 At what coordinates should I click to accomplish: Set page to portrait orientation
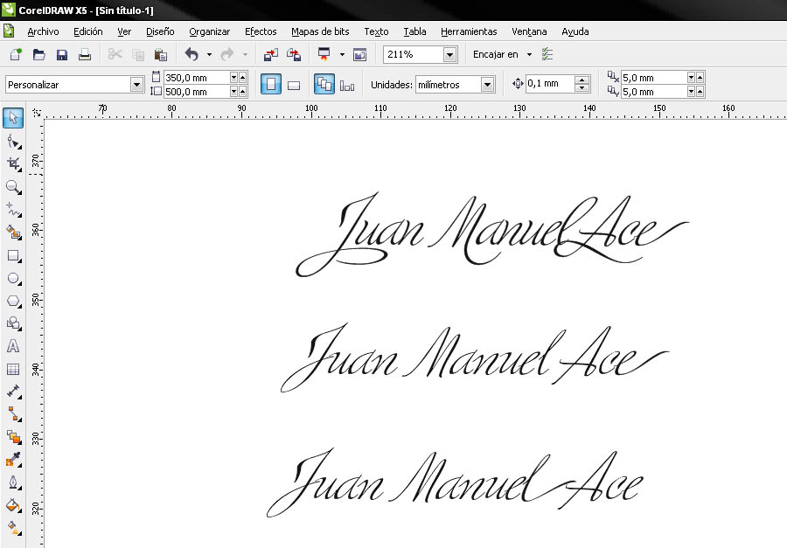click(x=271, y=85)
